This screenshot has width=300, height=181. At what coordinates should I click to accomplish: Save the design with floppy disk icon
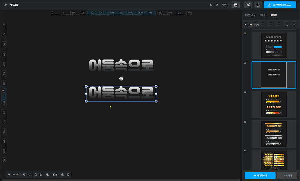pos(236,5)
